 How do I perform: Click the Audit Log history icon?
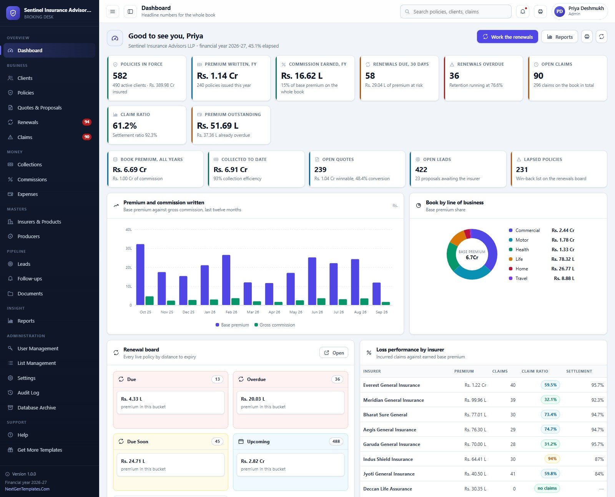coord(10,393)
